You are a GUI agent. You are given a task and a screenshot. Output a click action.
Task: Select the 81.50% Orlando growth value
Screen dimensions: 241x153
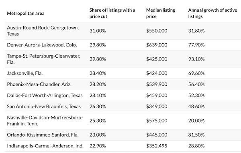pos(196,135)
